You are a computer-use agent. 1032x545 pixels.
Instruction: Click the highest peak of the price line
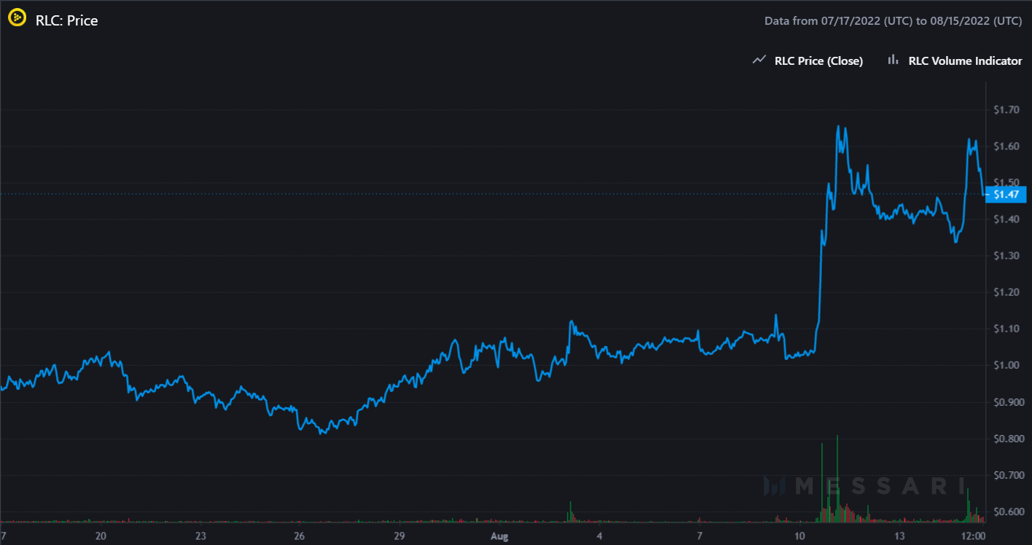pos(838,127)
